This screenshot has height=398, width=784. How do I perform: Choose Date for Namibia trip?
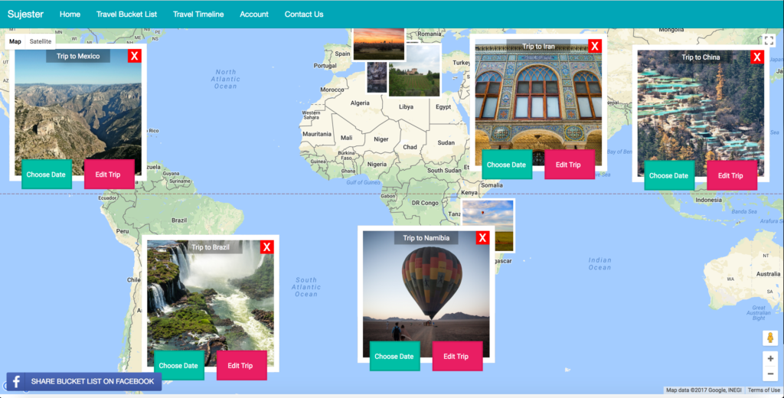click(394, 357)
